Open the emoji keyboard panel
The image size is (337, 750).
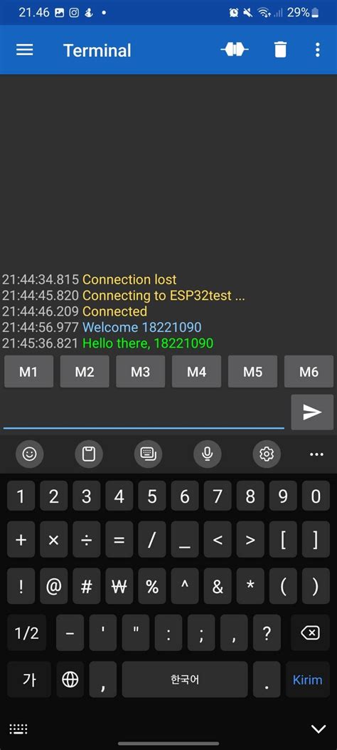tap(30, 454)
